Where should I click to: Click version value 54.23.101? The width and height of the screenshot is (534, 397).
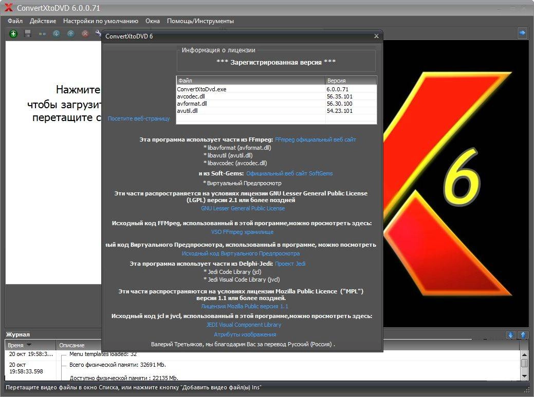tap(340, 111)
